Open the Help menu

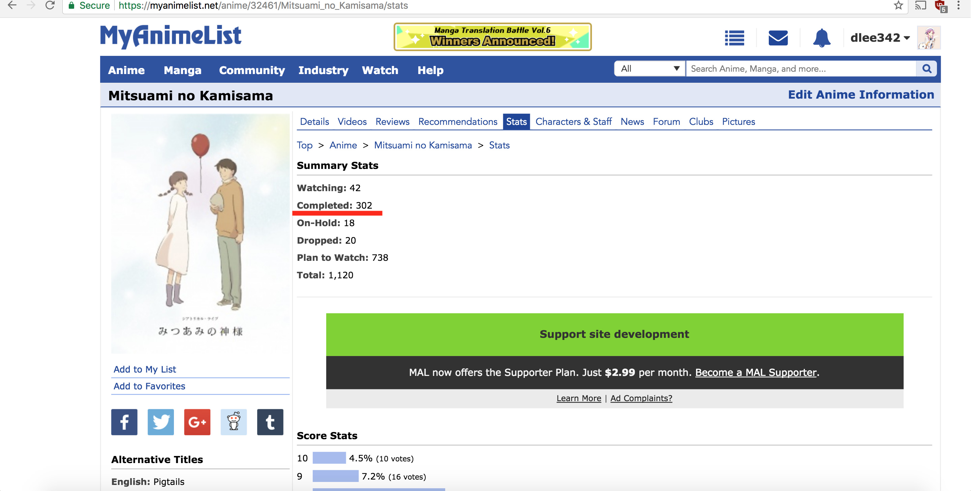coord(430,70)
